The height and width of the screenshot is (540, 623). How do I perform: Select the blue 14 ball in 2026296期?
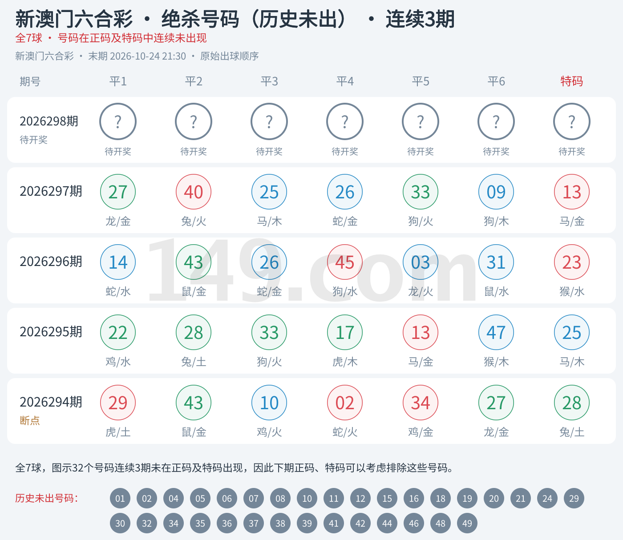pyautogui.click(x=118, y=262)
